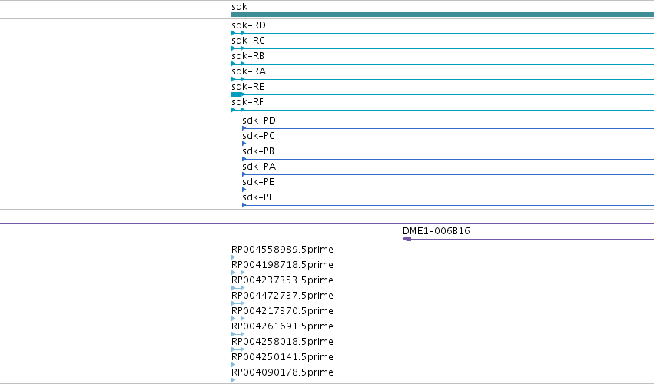Screen dimensions: 654x384
Task: Click the sdk-PD start arrow marker
Action: click(x=244, y=128)
